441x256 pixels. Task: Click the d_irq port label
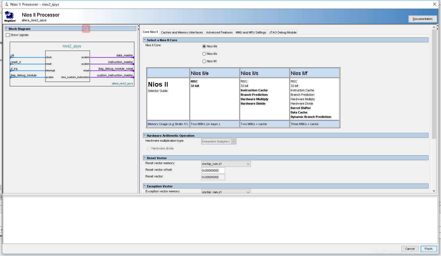click(14, 69)
